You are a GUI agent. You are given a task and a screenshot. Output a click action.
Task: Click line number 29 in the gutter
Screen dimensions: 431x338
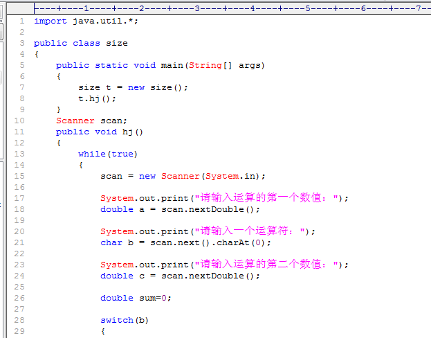click(19, 331)
